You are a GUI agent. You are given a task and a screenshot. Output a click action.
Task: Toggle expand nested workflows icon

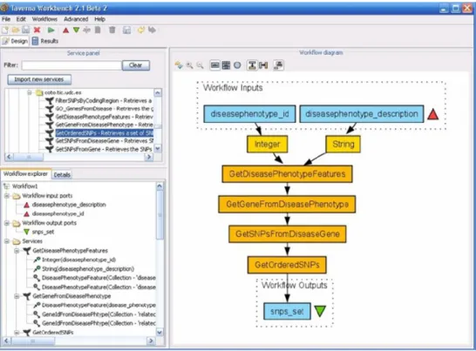pos(279,65)
